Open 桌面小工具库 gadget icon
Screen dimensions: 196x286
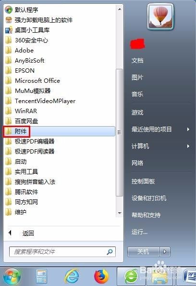(x=9, y=30)
